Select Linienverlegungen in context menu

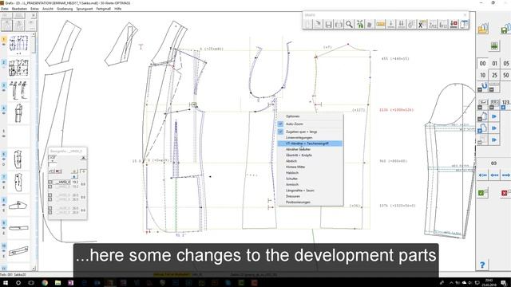299,138
